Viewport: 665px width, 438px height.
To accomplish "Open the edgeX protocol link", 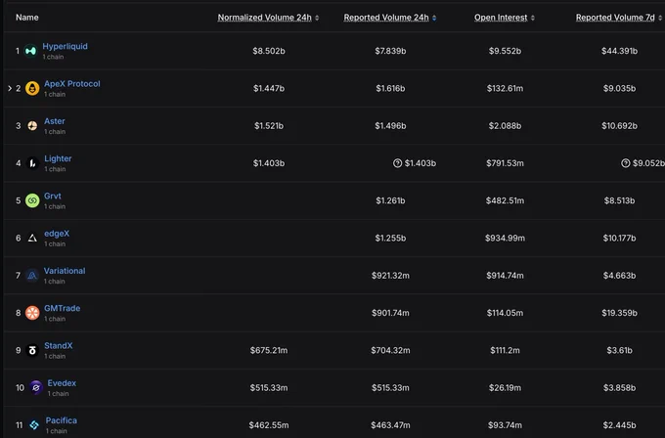I will pos(57,234).
